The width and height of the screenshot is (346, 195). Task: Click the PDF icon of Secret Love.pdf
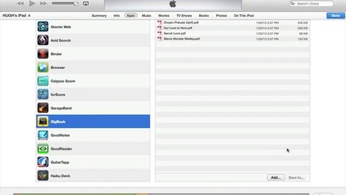(x=159, y=33)
